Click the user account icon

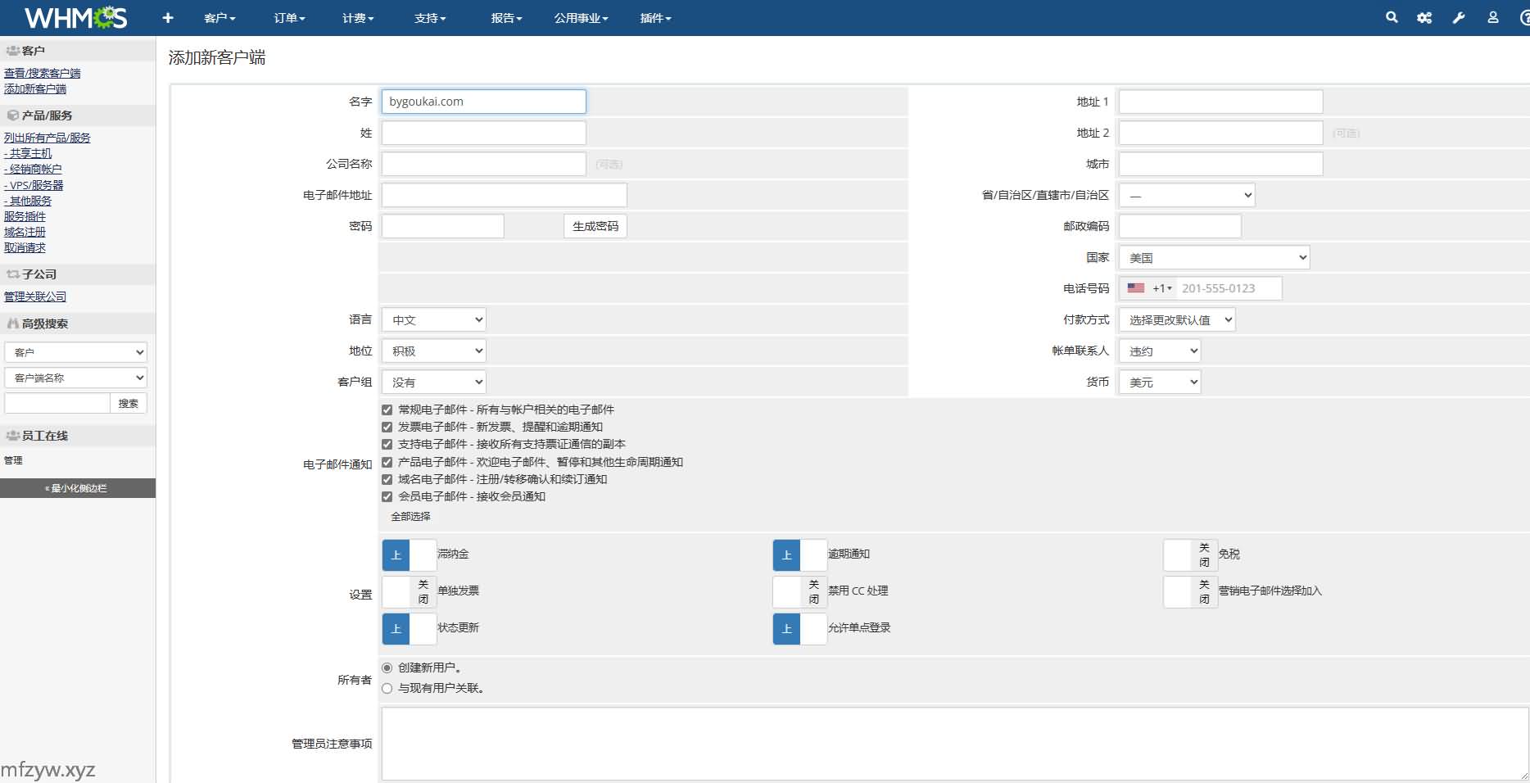click(x=1492, y=17)
